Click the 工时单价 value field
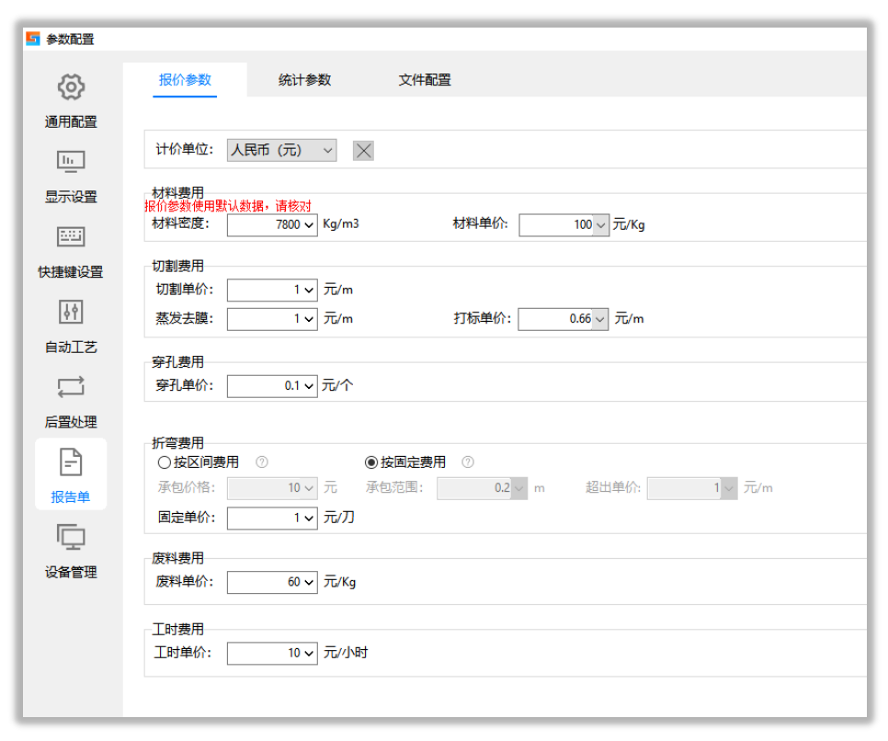 coord(272,653)
